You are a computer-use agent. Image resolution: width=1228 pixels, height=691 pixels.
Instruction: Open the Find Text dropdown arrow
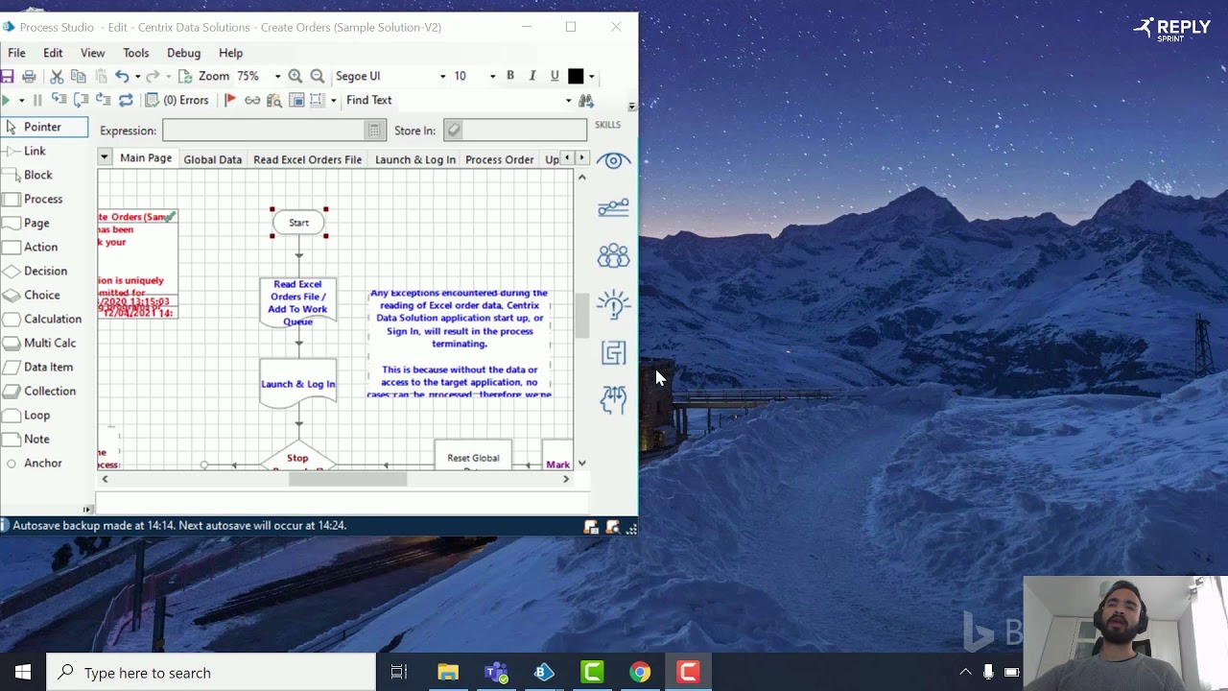(x=568, y=100)
